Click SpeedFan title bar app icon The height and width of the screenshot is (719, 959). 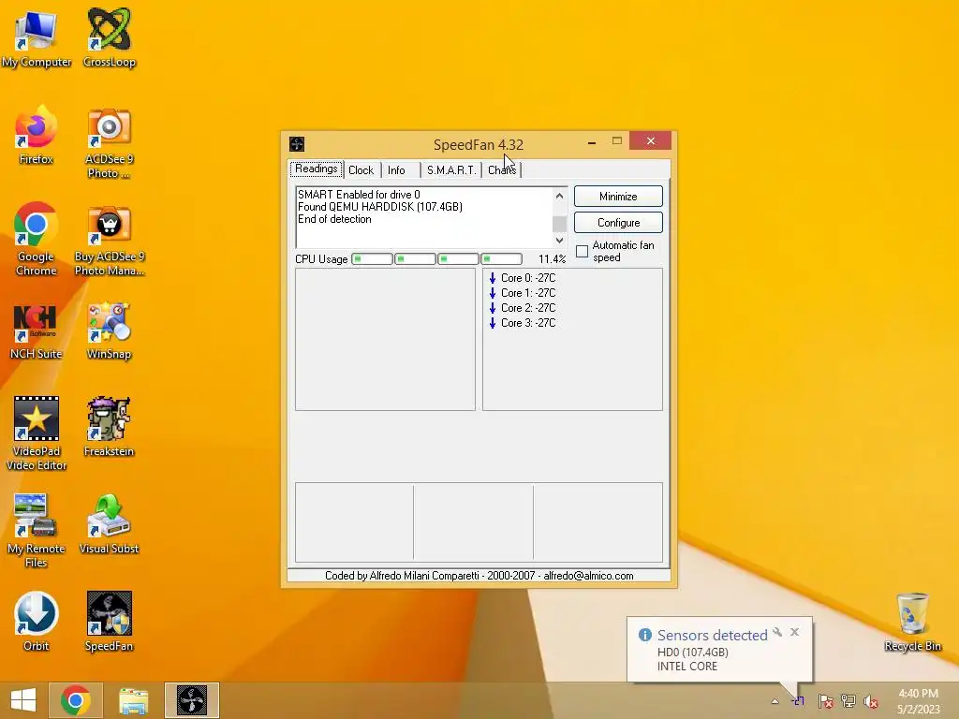click(297, 144)
